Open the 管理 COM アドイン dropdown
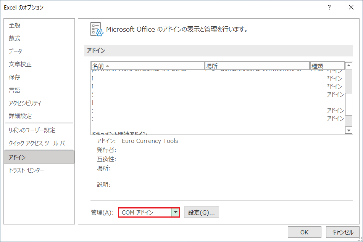 pos(175,213)
